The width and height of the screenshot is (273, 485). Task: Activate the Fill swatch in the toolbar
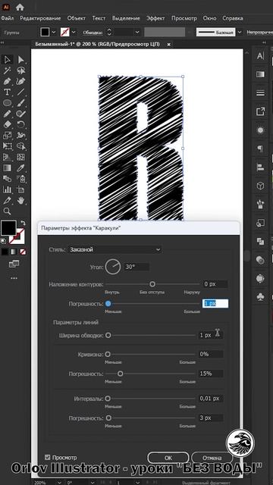8,228
